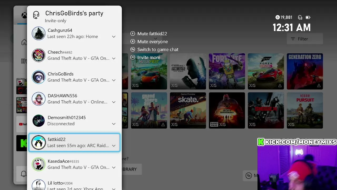This screenshot has height=190, width=337.
Task: Open Generation Zero game tile
Action: tap(305, 72)
